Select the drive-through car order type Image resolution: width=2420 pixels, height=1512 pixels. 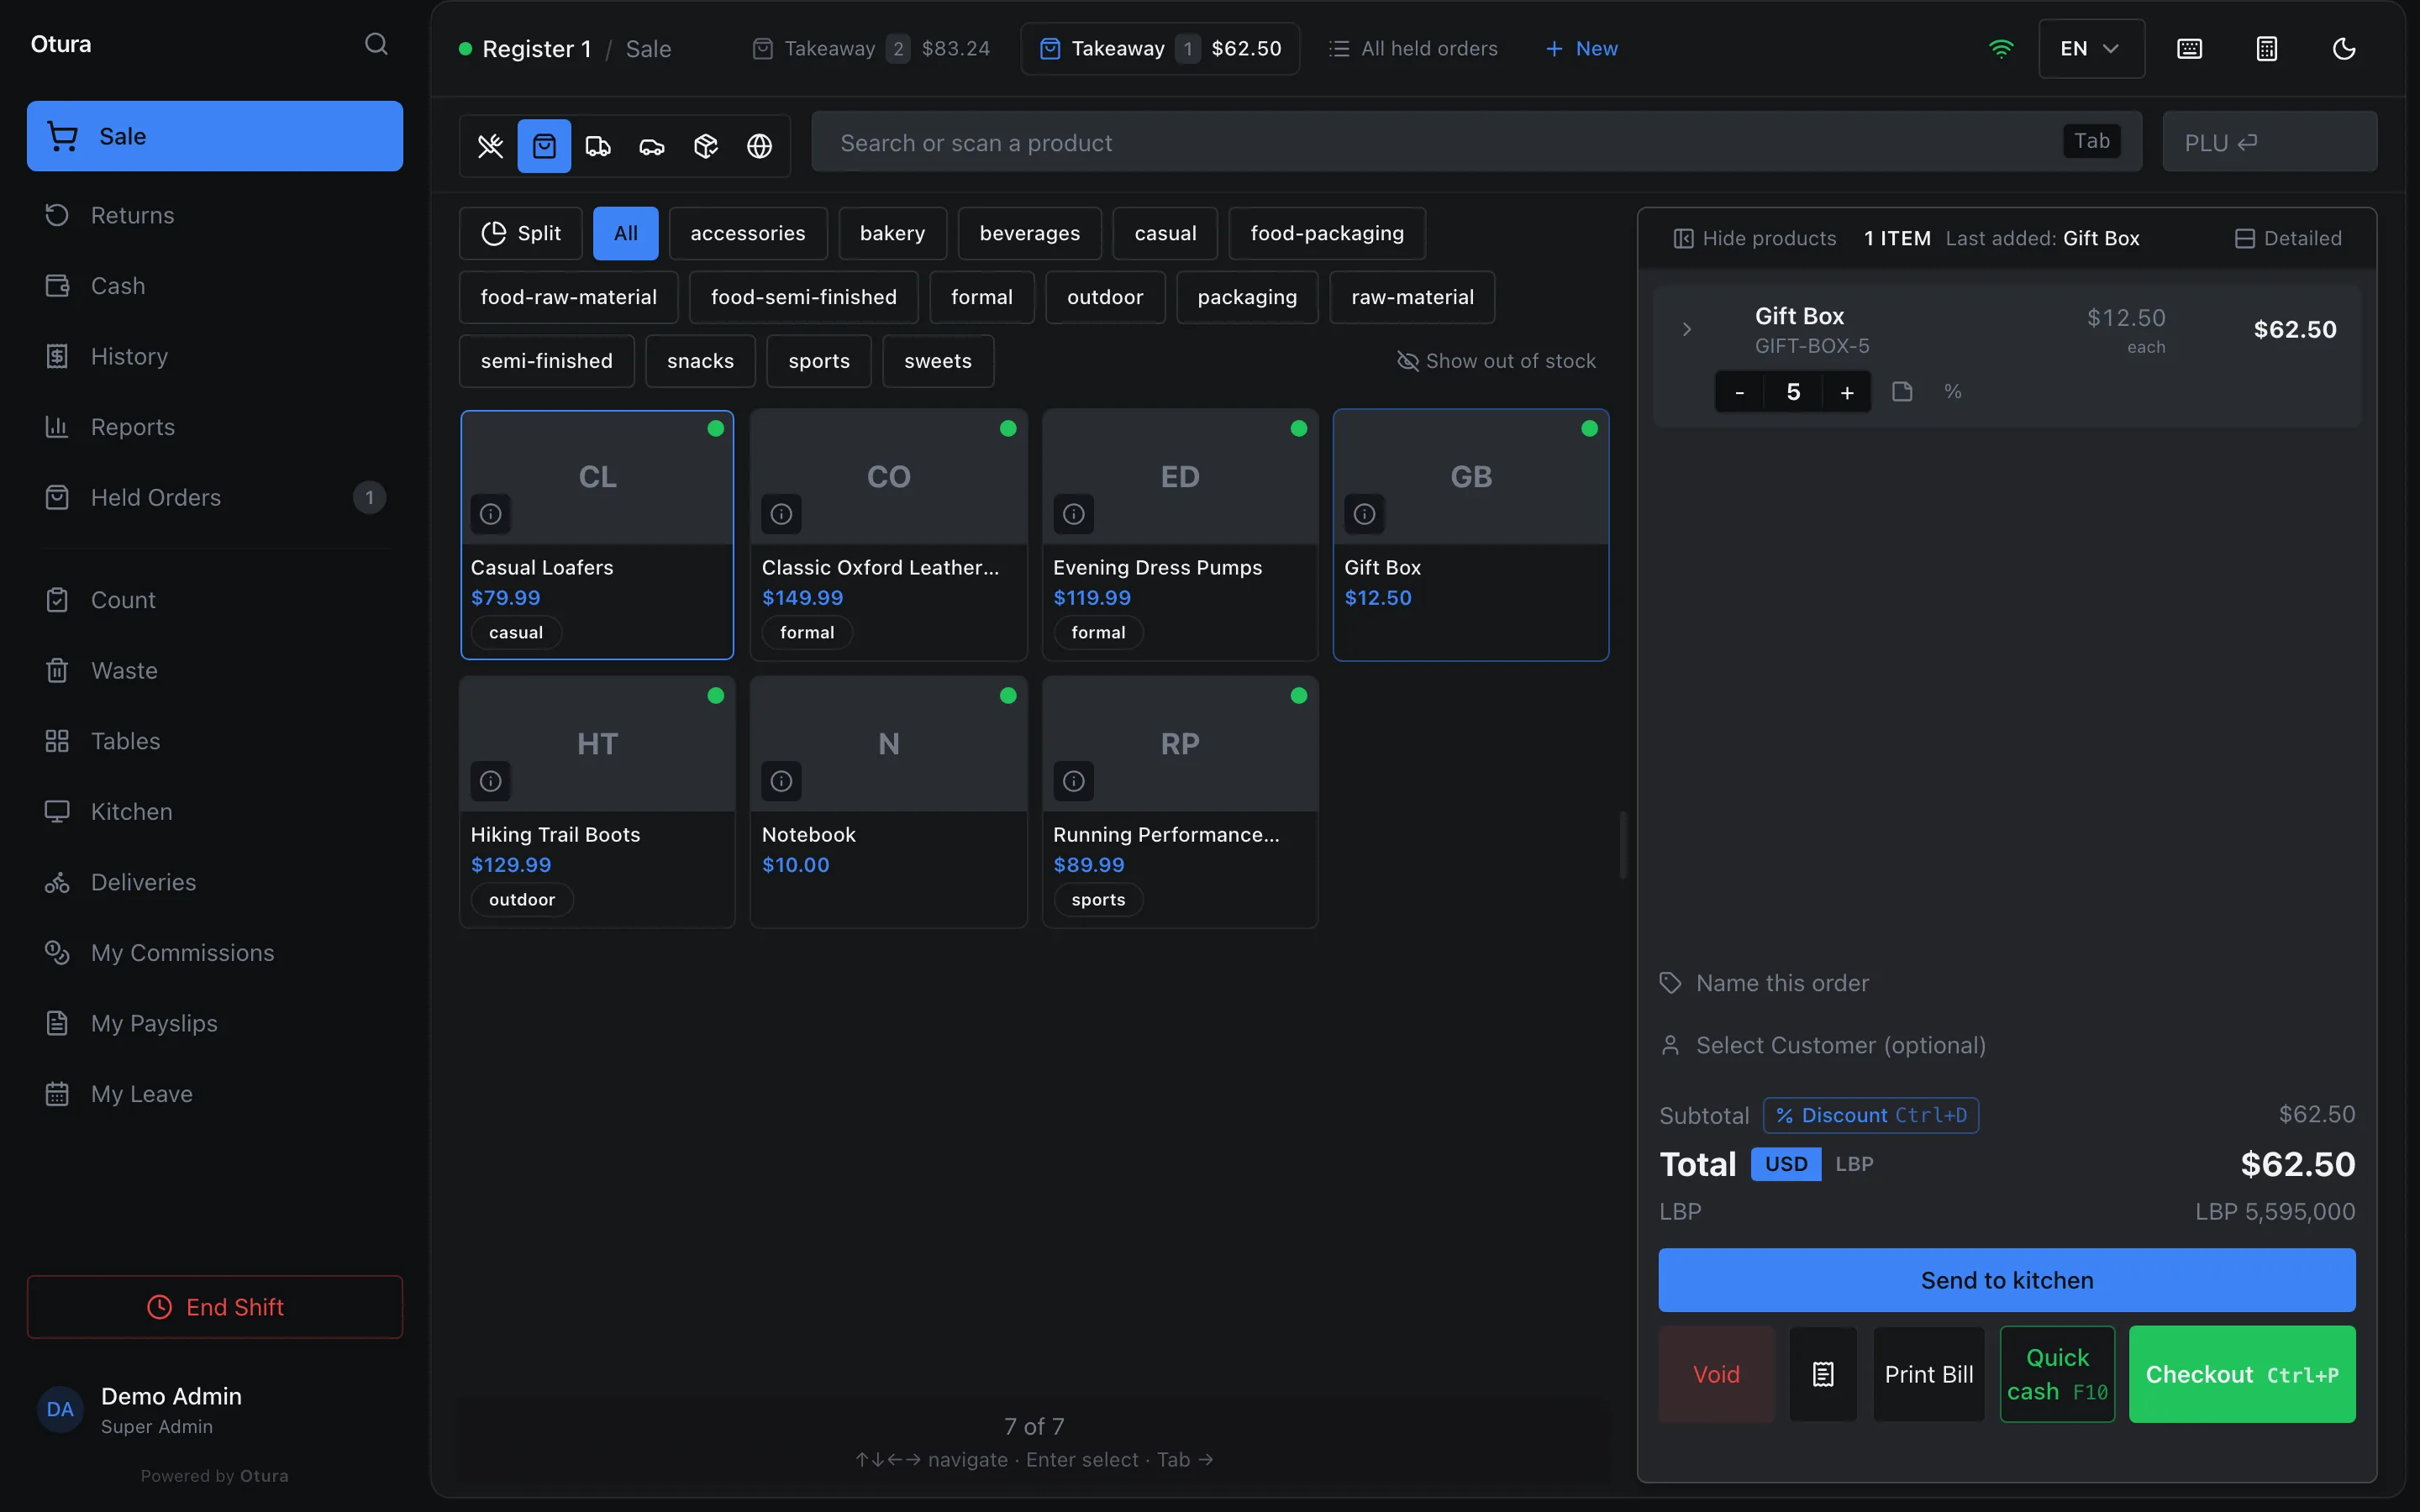pos(652,146)
